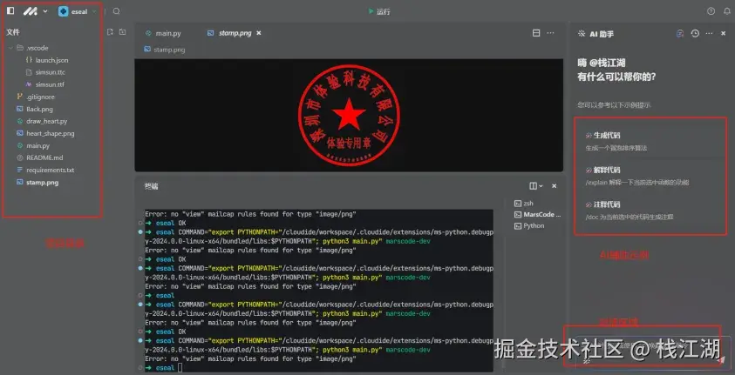Click the MarsCode logo icon
Image resolution: width=735 pixels, height=375 pixels.
pos(31,11)
